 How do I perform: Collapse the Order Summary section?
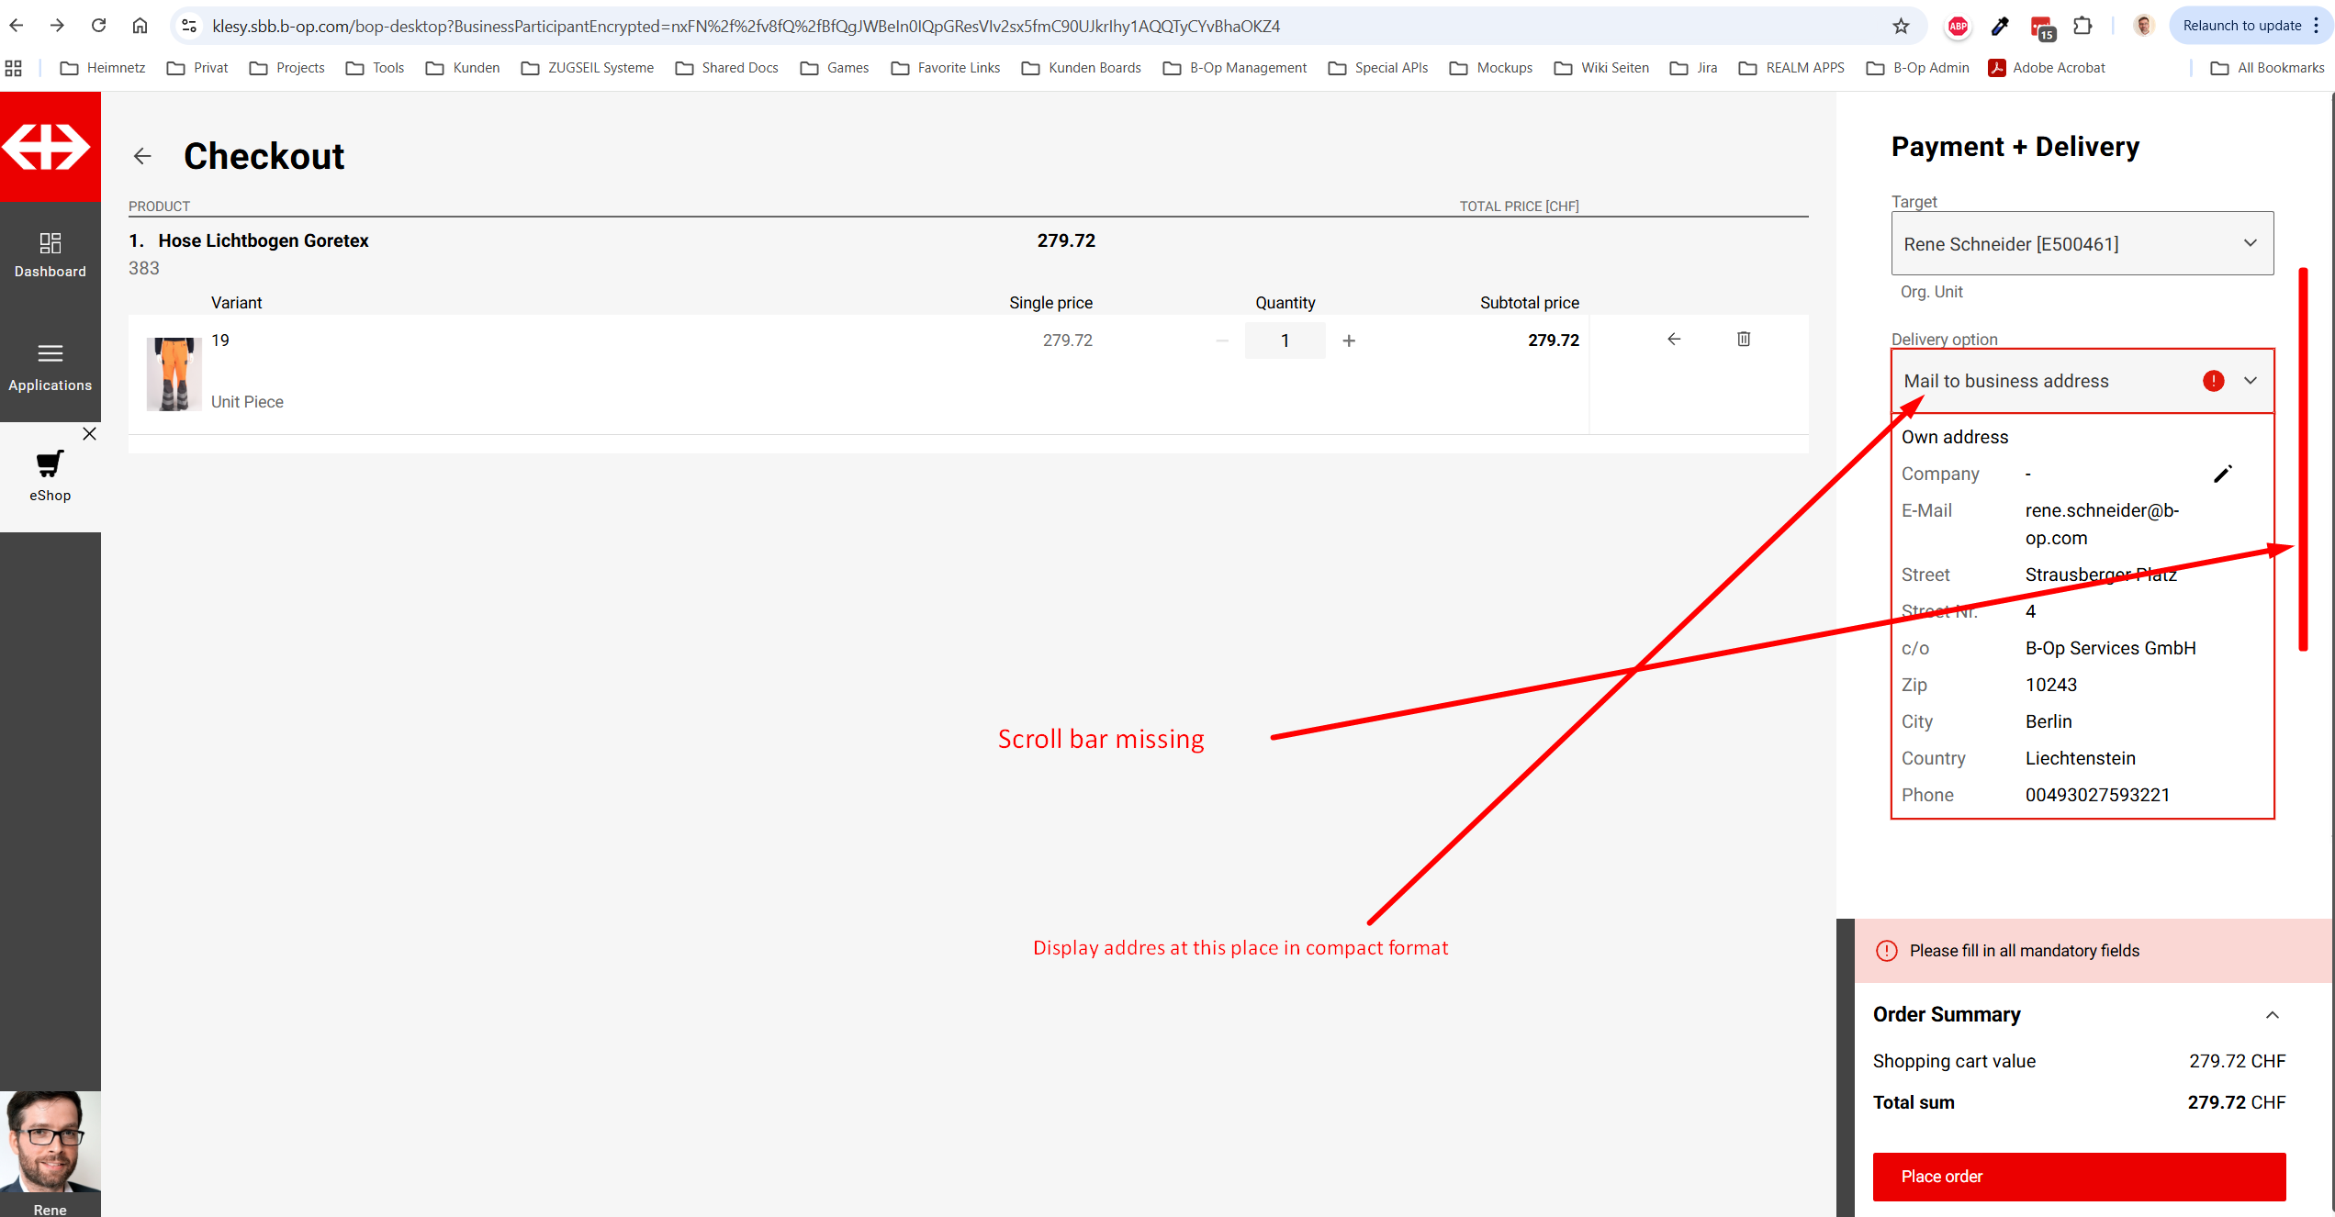(x=2272, y=1014)
